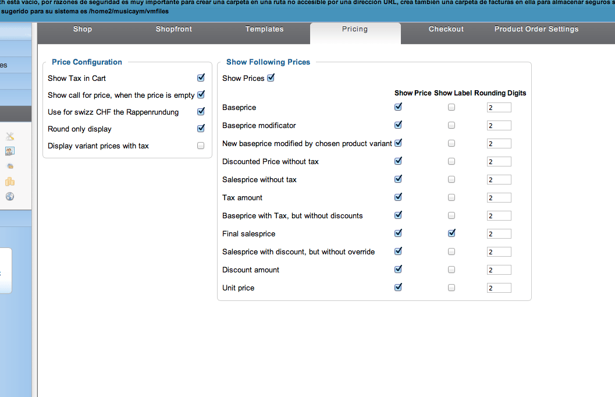This screenshot has width=615, height=397.
Task: Enable Show Label for Unit price
Action: coord(452,288)
